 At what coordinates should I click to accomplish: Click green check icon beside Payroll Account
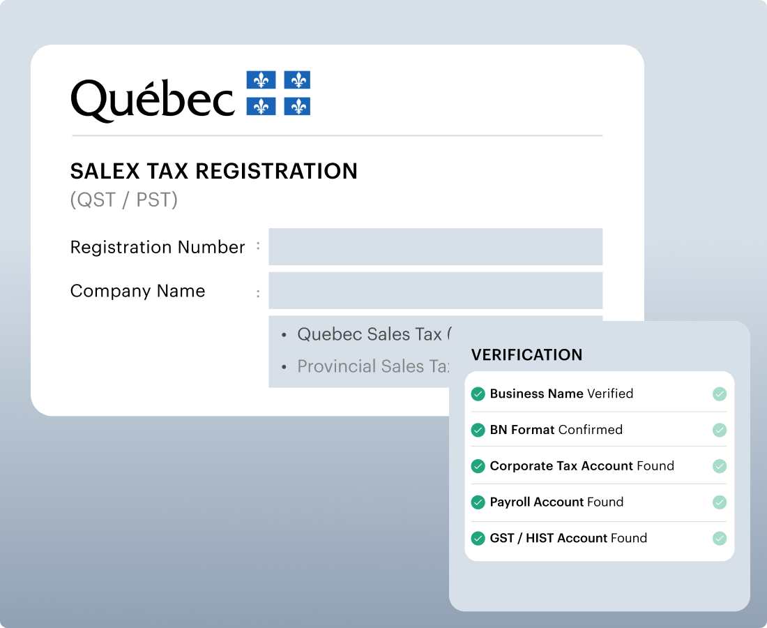[x=478, y=502]
